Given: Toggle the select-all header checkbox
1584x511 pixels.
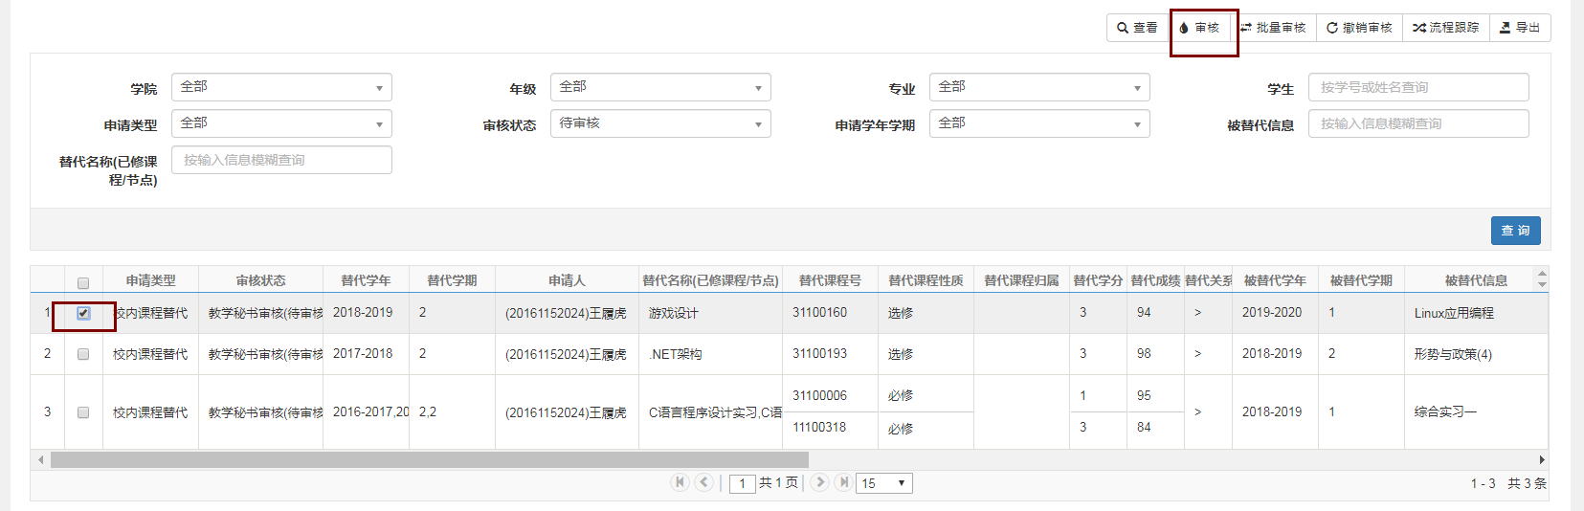Looking at the screenshot, I should pos(83,282).
